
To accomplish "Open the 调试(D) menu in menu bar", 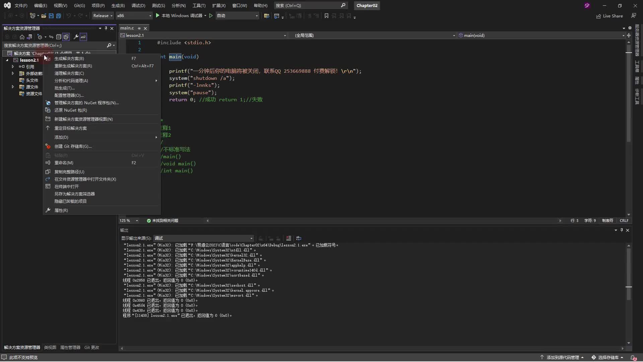I will [x=138, y=5].
